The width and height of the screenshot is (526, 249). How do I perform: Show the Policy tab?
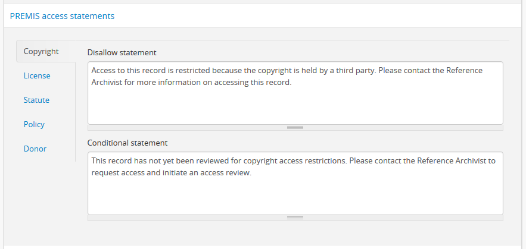point(34,124)
